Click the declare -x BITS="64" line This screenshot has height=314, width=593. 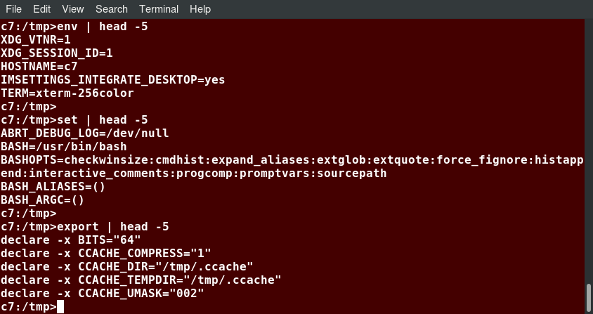71,240
